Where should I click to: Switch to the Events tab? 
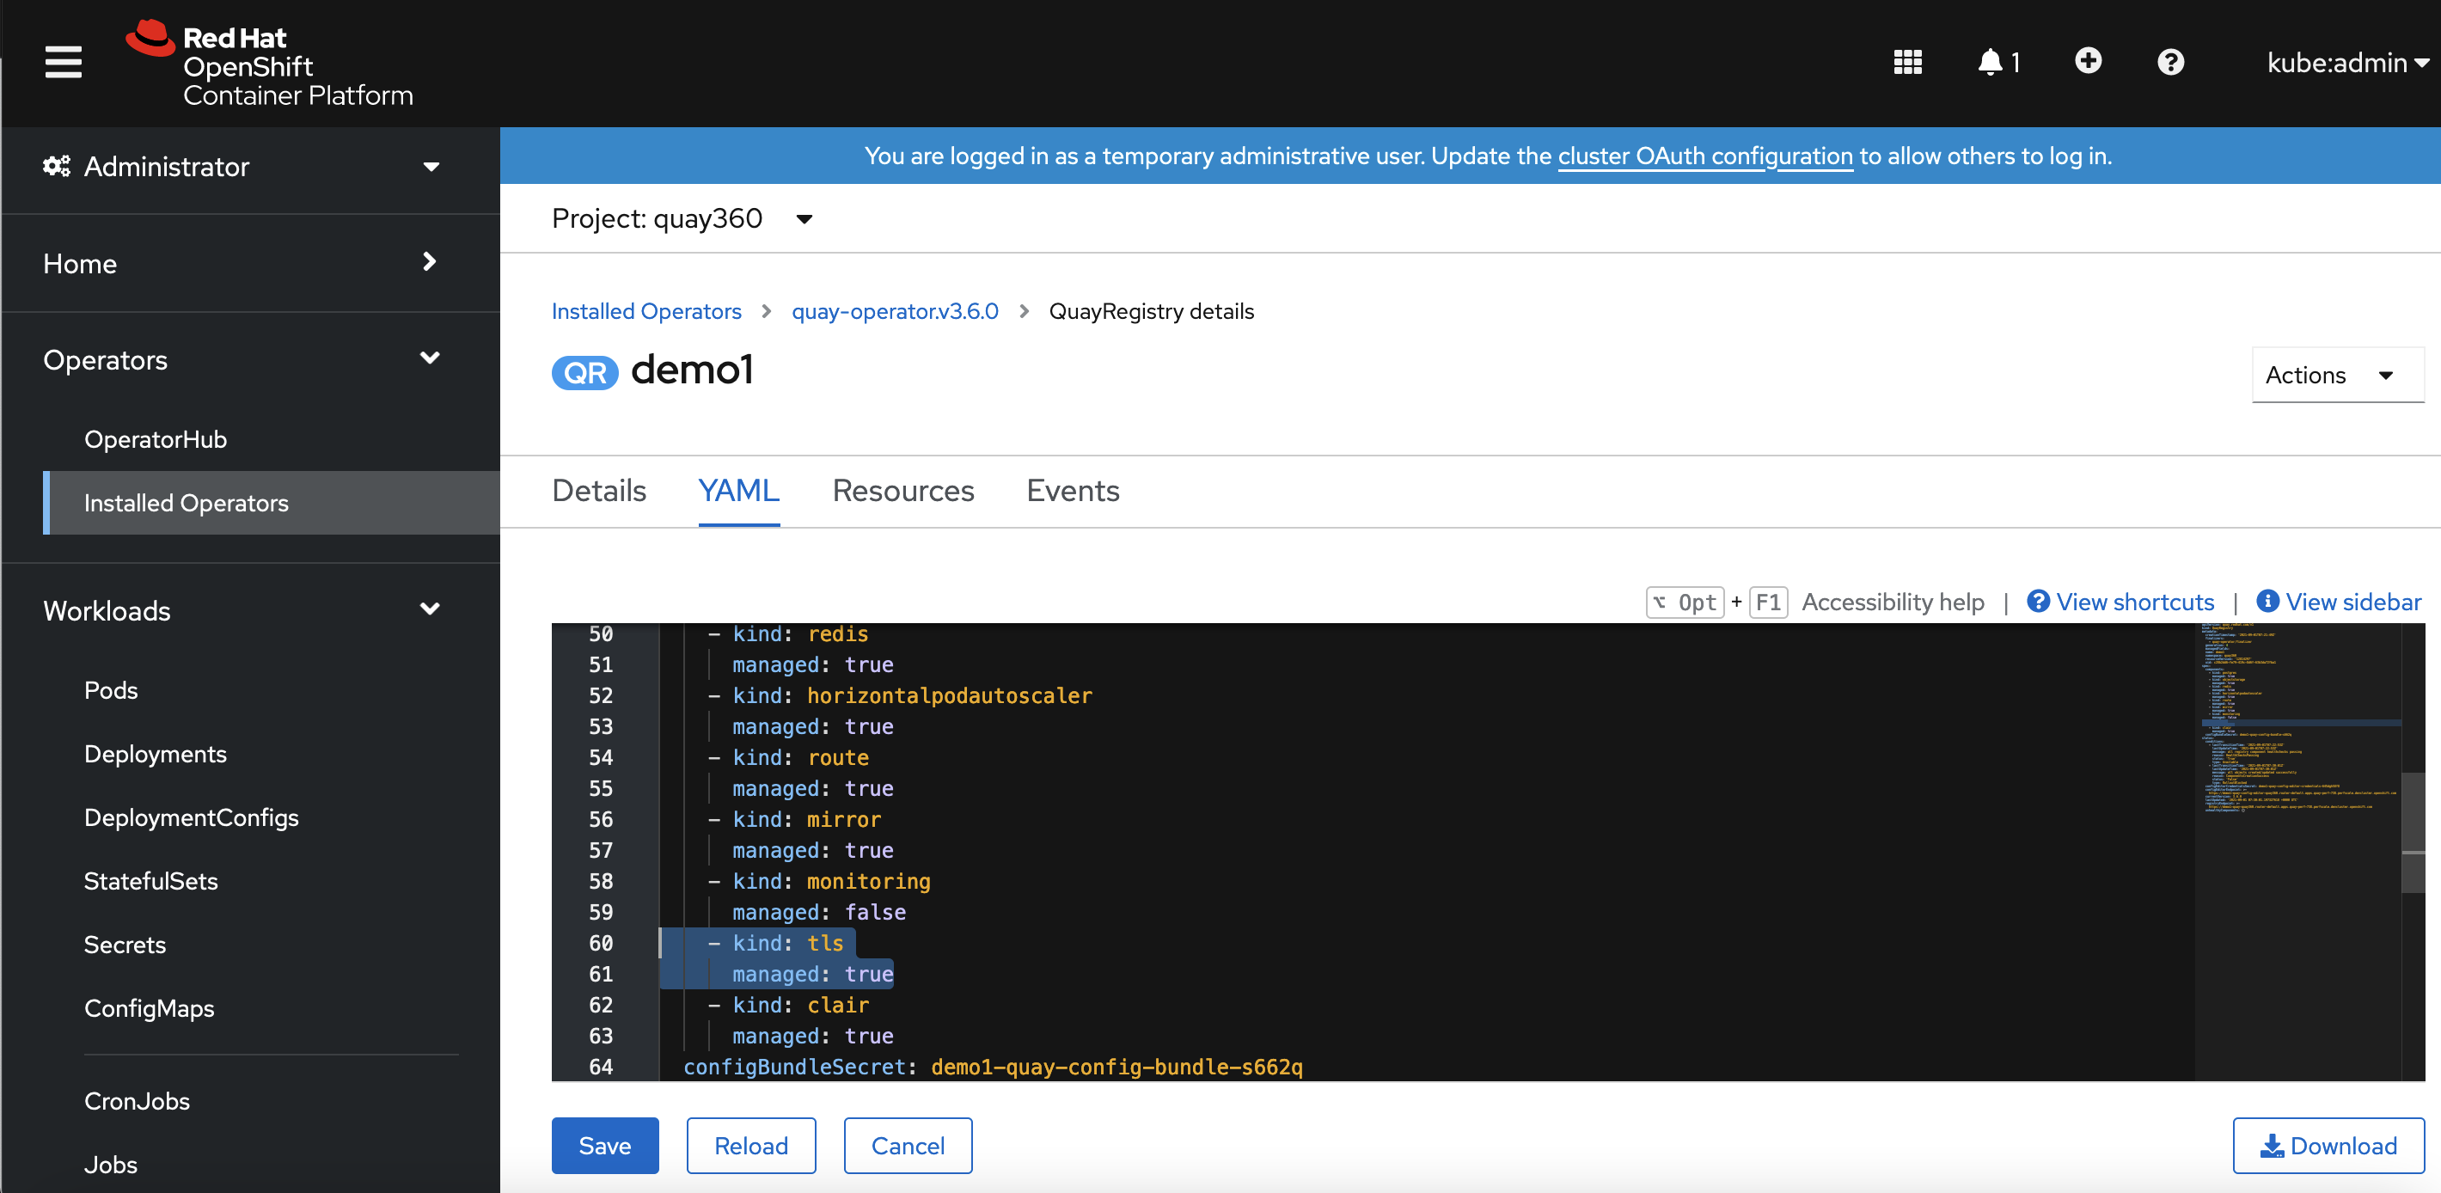point(1072,491)
